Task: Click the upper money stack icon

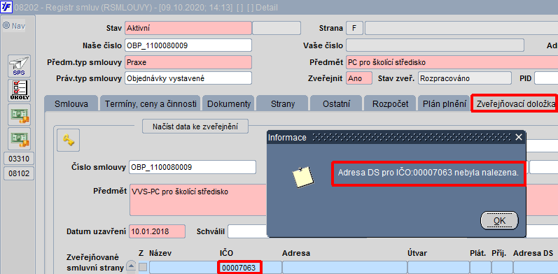Action: pos(19,115)
